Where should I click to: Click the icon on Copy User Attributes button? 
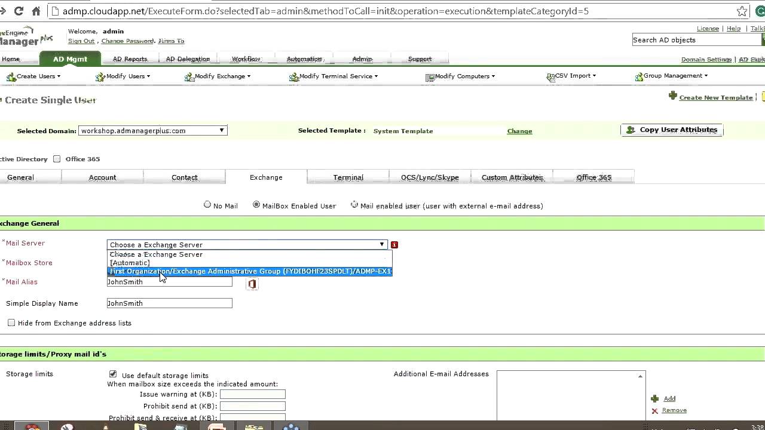(x=631, y=130)
